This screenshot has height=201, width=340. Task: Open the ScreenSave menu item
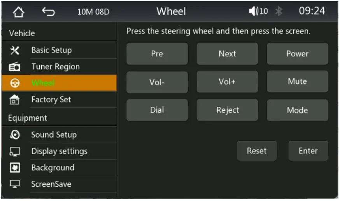point(51,184)
